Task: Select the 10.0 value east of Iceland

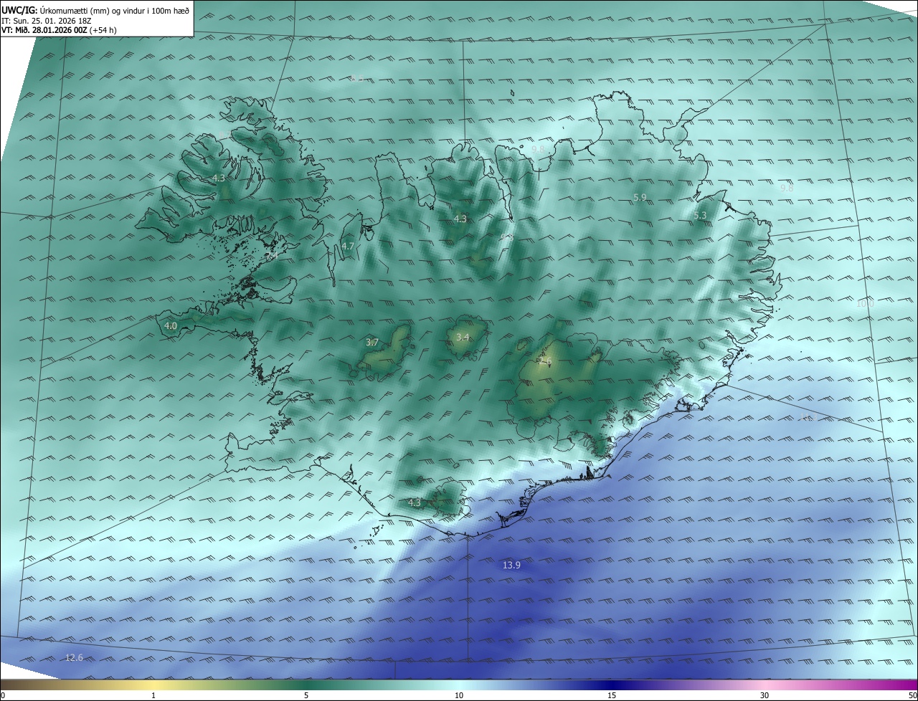Action: point(865,303)
